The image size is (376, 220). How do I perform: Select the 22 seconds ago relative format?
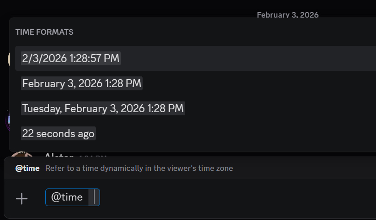[x=58, y=133]
